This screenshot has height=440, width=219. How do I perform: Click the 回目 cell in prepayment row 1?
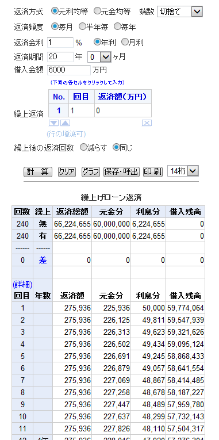click(x=82, y=110)
